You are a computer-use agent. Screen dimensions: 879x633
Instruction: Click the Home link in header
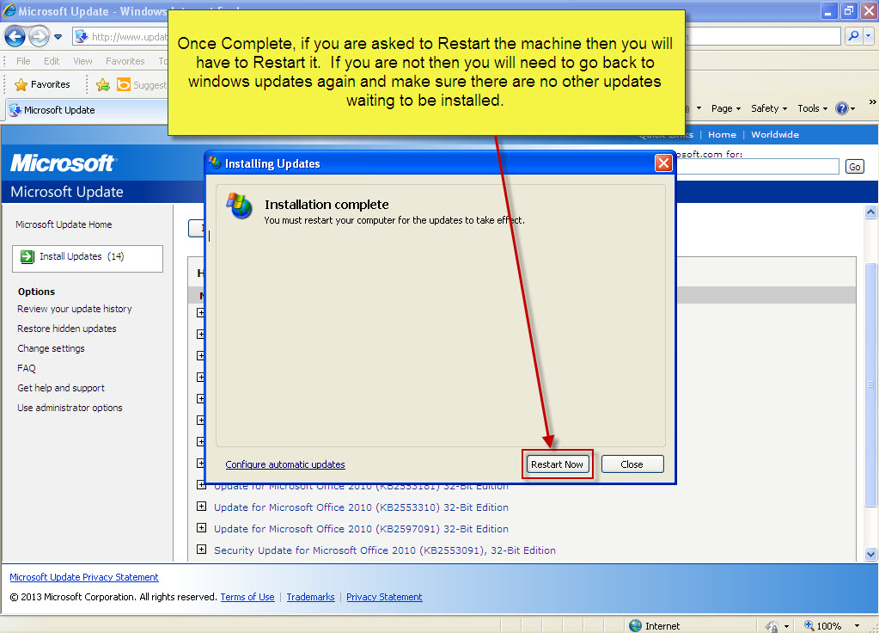coord(722,134)
